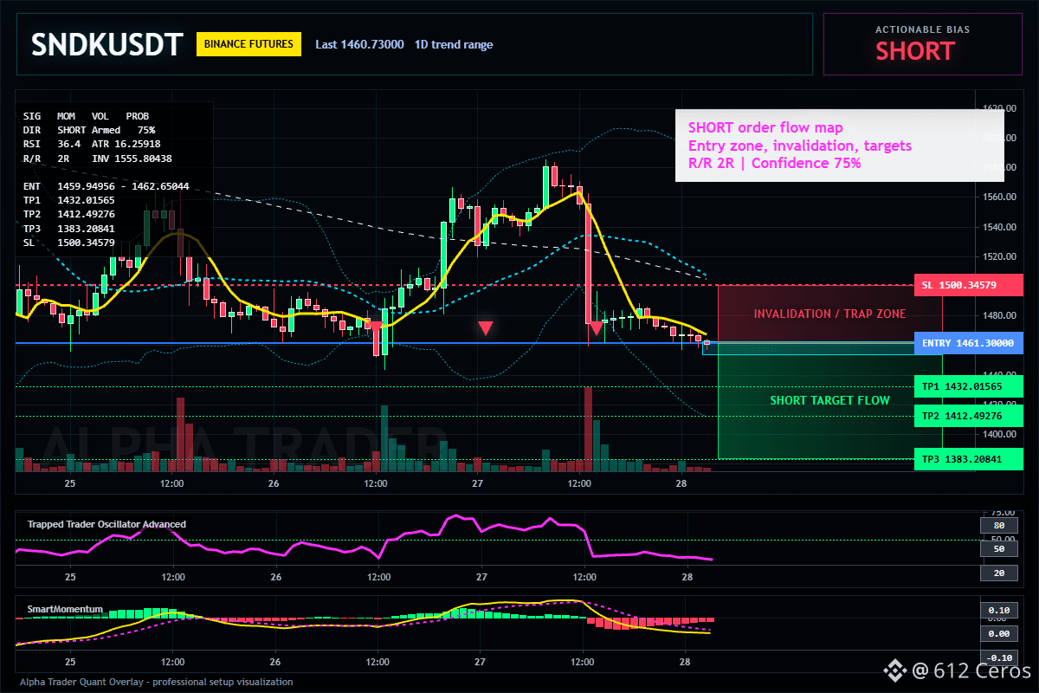
Task: Click the 'R/R 2R INV 1555.80438' row
Action: click(x=98, y=159)
